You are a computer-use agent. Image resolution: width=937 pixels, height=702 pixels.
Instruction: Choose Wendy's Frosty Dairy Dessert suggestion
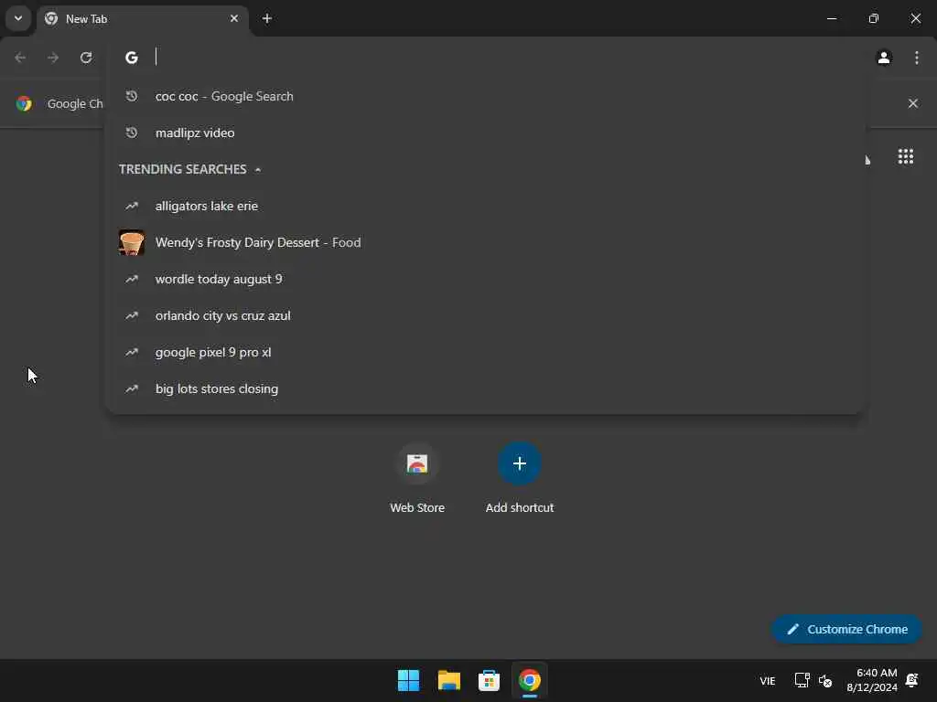(x=485, y=242)
